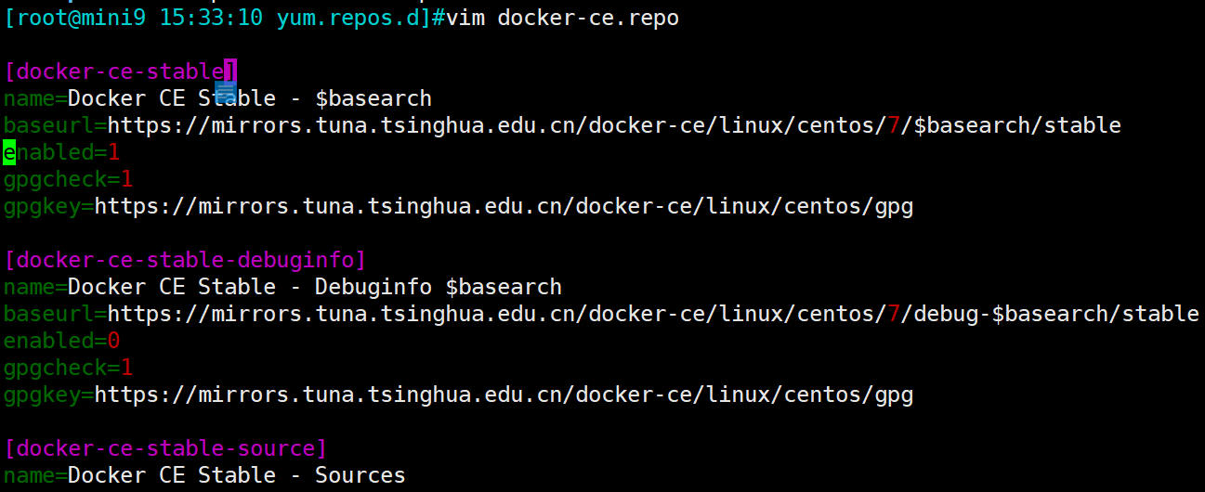The width and height of the screenshot is (1205, 492).
Task: Click the gpgcheck=1 value in the debuginfo section
Action: coord(126,368)
